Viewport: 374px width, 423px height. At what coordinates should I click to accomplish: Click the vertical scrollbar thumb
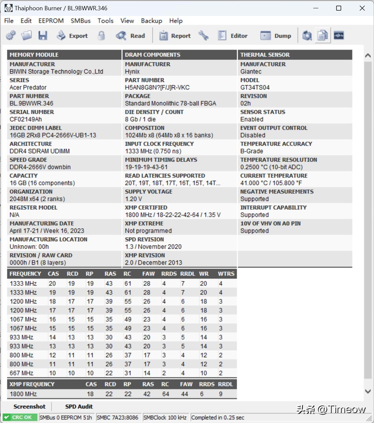368,220
